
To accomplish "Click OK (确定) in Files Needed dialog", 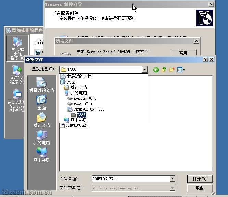I will (x=183, y=53).
